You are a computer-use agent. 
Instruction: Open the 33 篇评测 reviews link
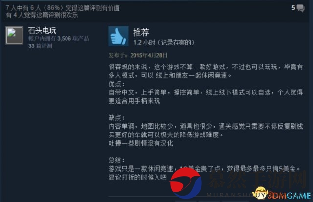40,46
